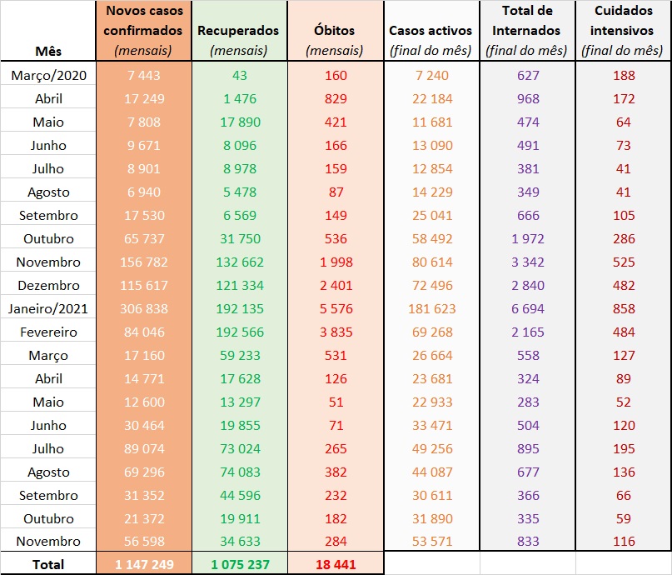672x575 pixels.
Task: Click the 'Óbitos' header cell
Action: 334,31
